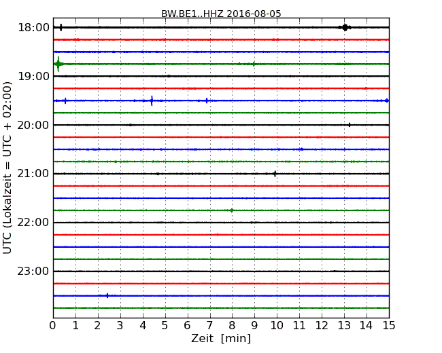Viewport: 442px width, 353px height.
Task: Click x-axis tick label 12
Action: tap(322, 325)
